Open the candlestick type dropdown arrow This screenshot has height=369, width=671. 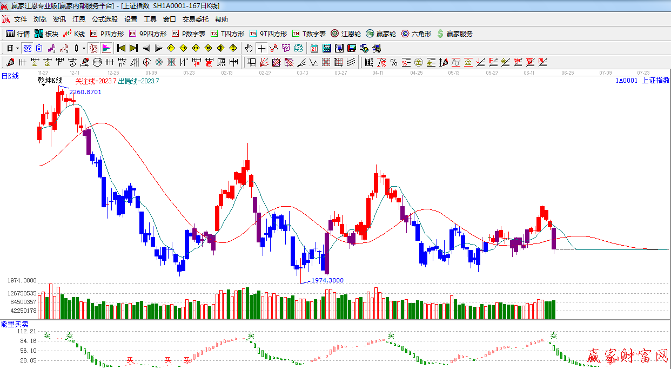[84, 48]
